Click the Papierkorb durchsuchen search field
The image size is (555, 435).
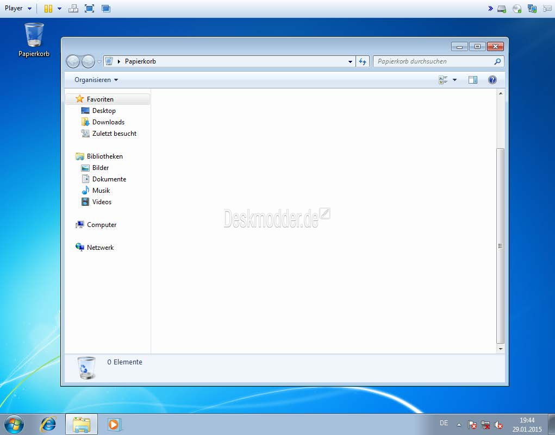439,61
